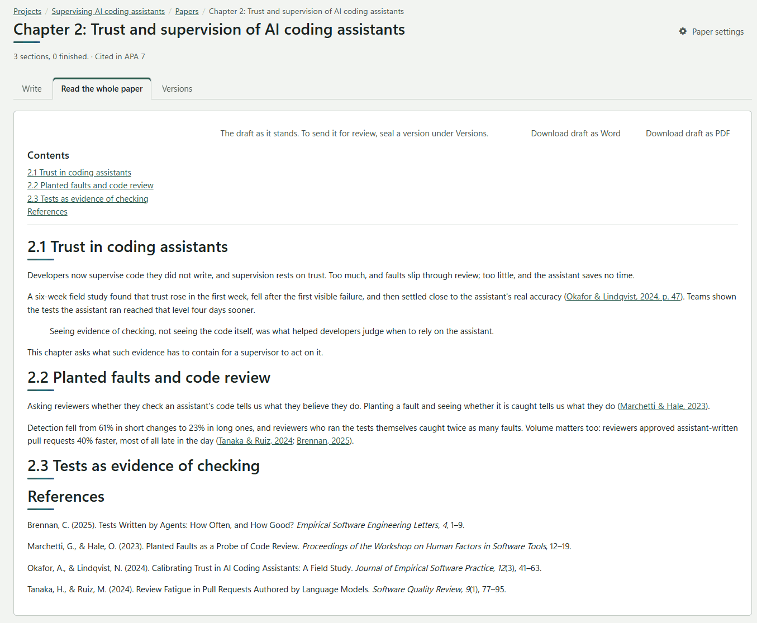Click paragraph starting 'Developers now supervise code'
This screenshot has height=623, width=757.
click(x=331, y=275)
